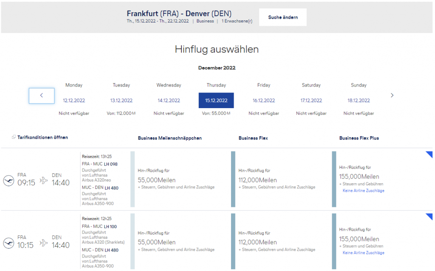Click the Reisezeit: 12h25 text

pyautogui.click(x=97, y=219)
